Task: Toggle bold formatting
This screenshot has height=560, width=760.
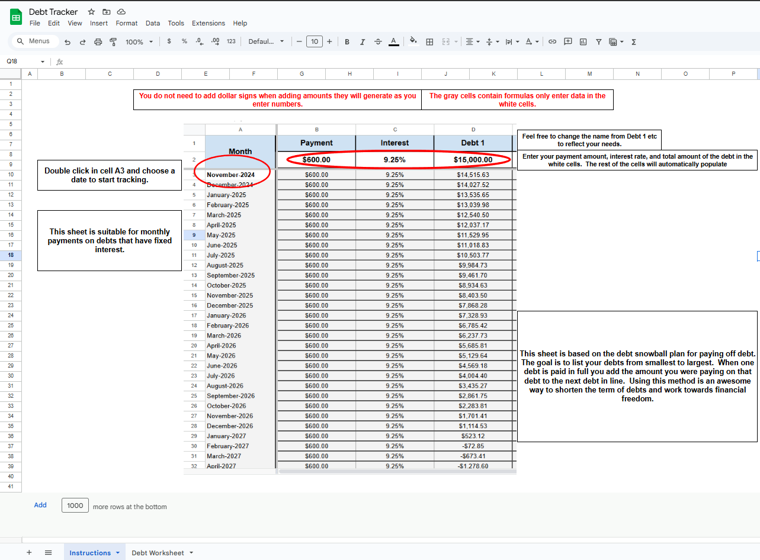Action: pyautogui.click(x=347, y=41)
